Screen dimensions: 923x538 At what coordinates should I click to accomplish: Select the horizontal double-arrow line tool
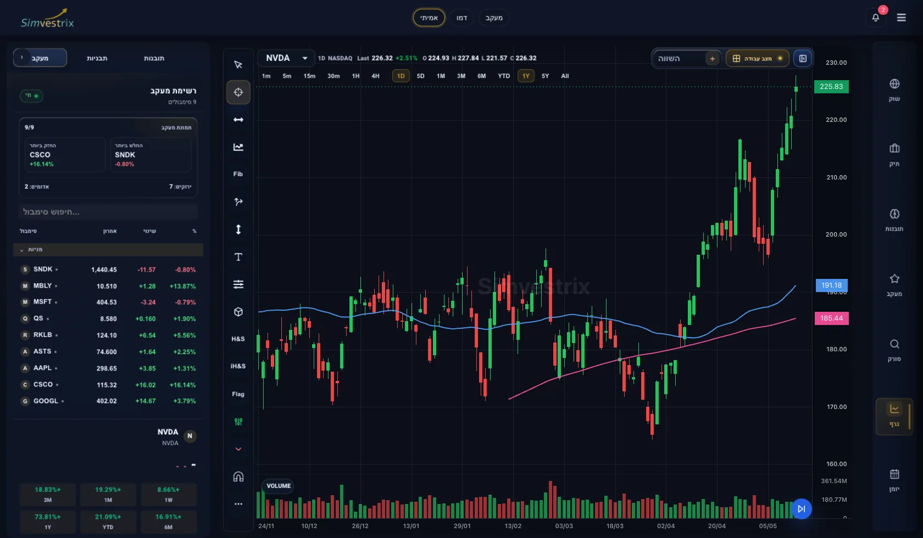click(x=238, y=120)
